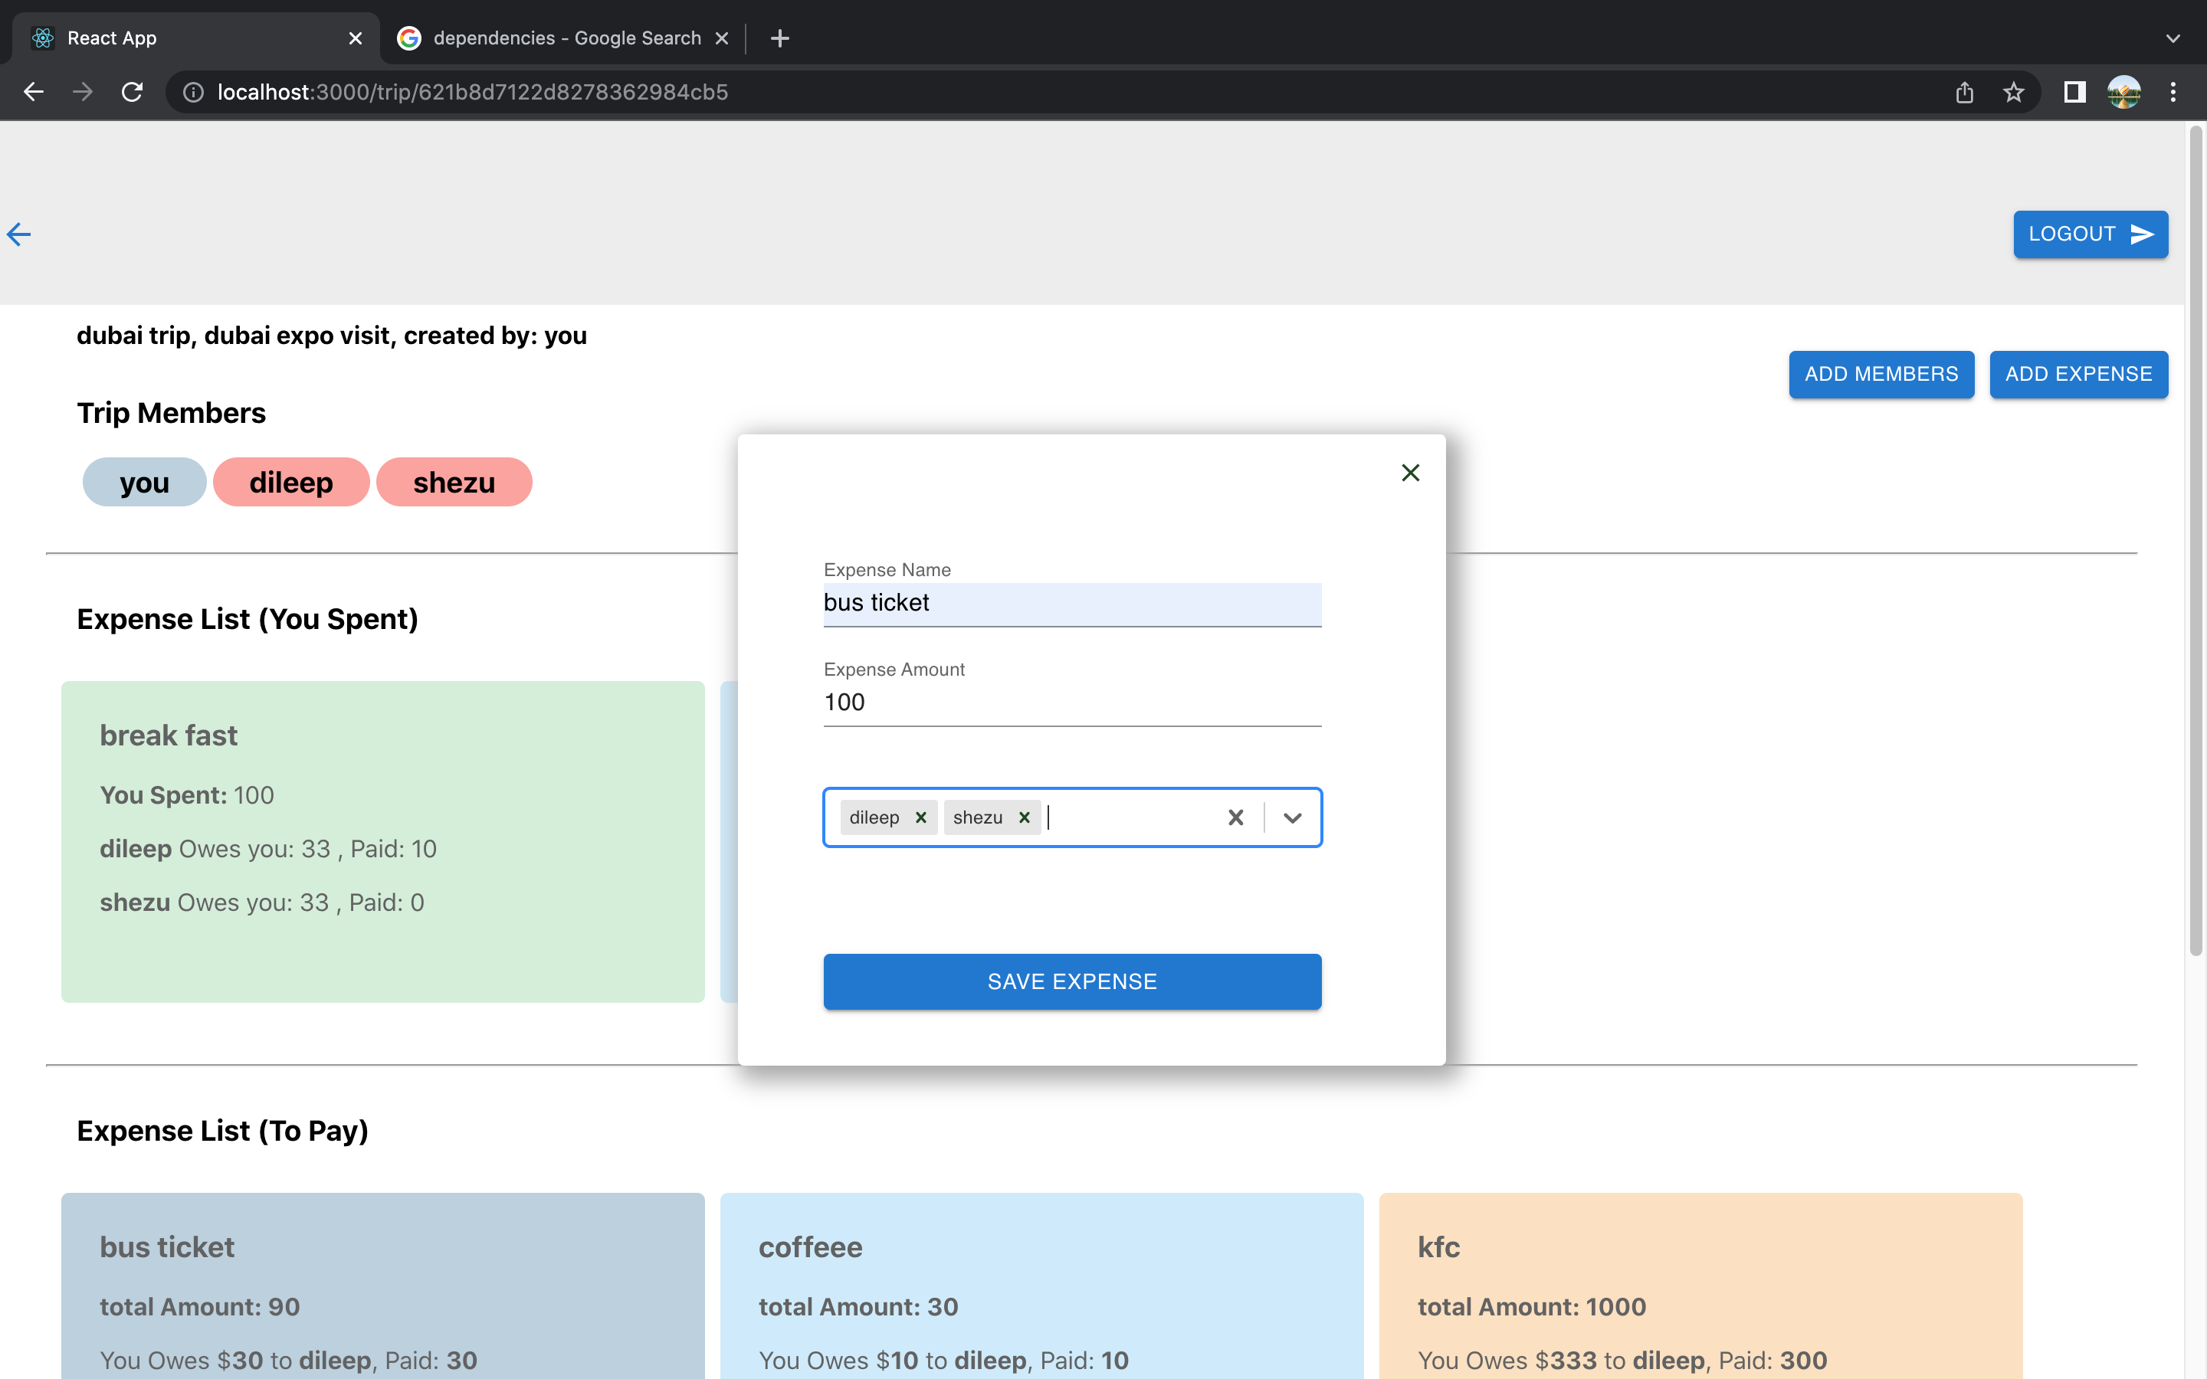The height and width of the screenshot is (1379, 2207).
Task: Remove dileep from selected members
Action: [x=921, y=817]
